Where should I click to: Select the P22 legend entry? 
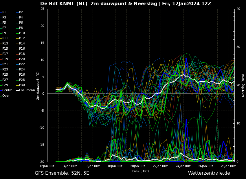(20, 64)
